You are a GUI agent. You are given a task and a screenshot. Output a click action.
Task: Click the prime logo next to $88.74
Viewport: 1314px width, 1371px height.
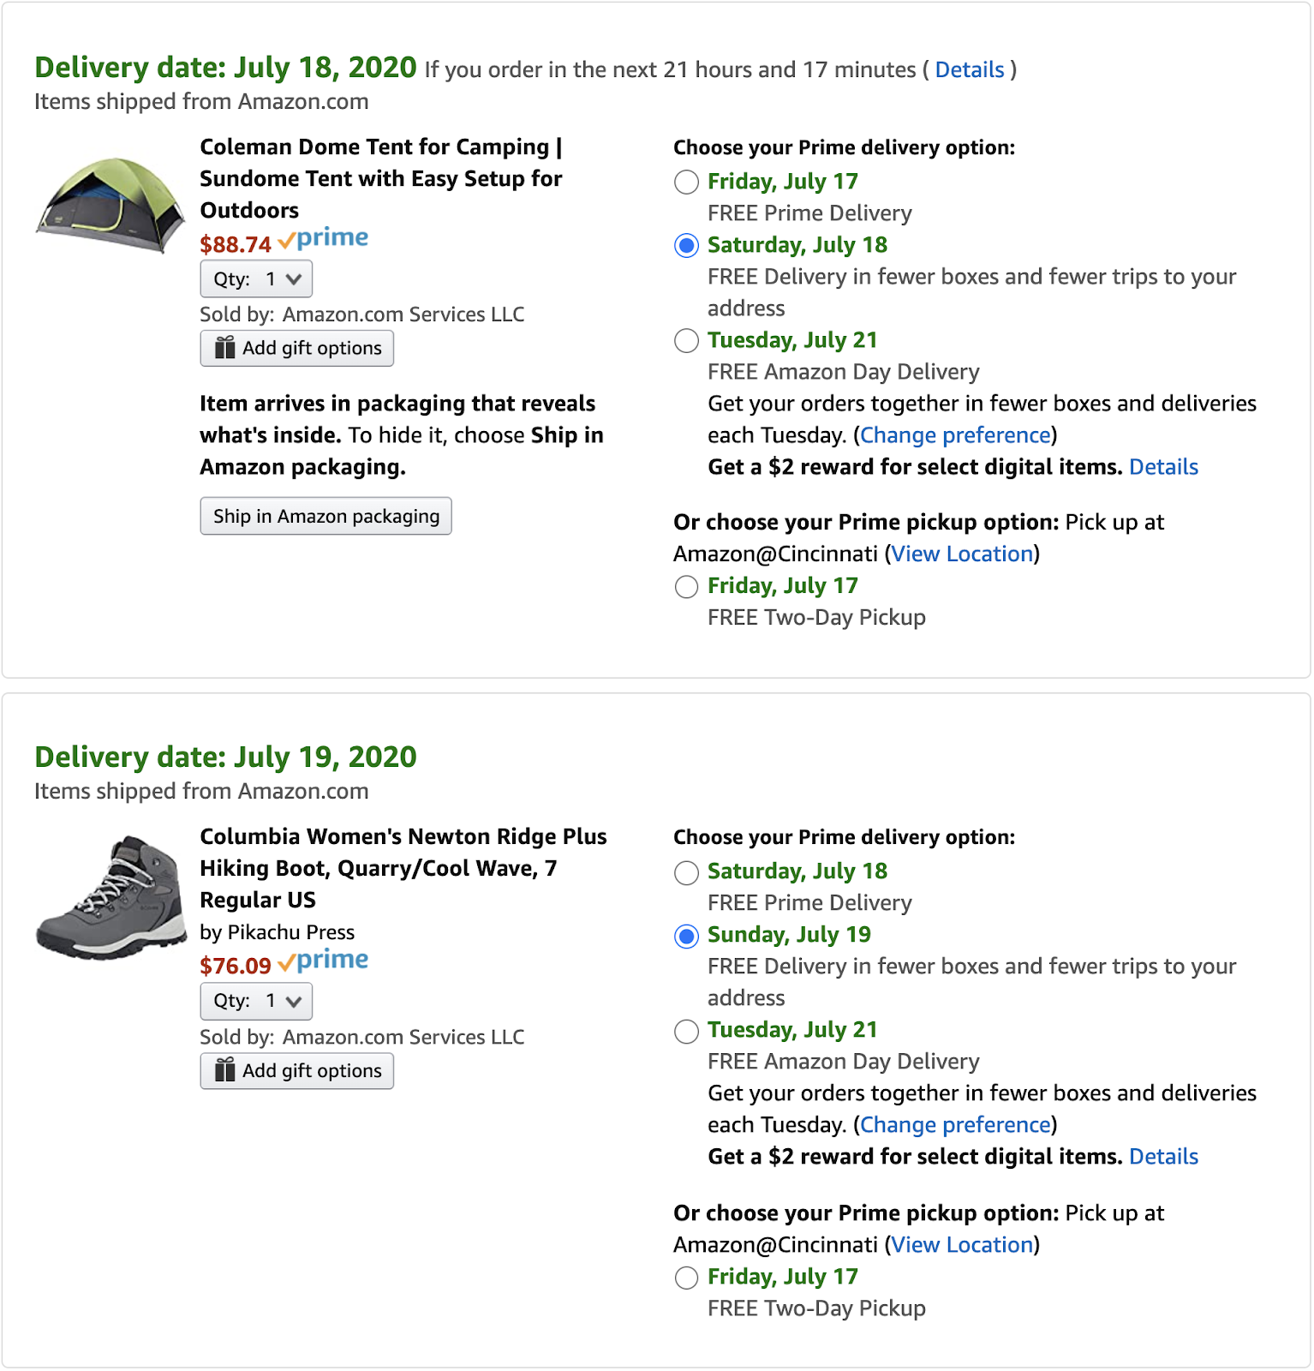point(323,239)
